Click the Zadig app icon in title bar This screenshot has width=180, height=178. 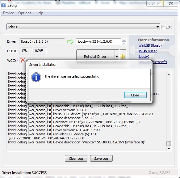[3, 5]
